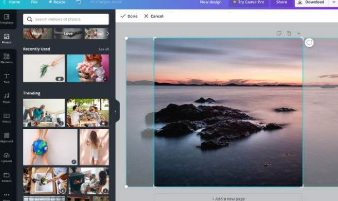Click the Download button

[311, 3]
